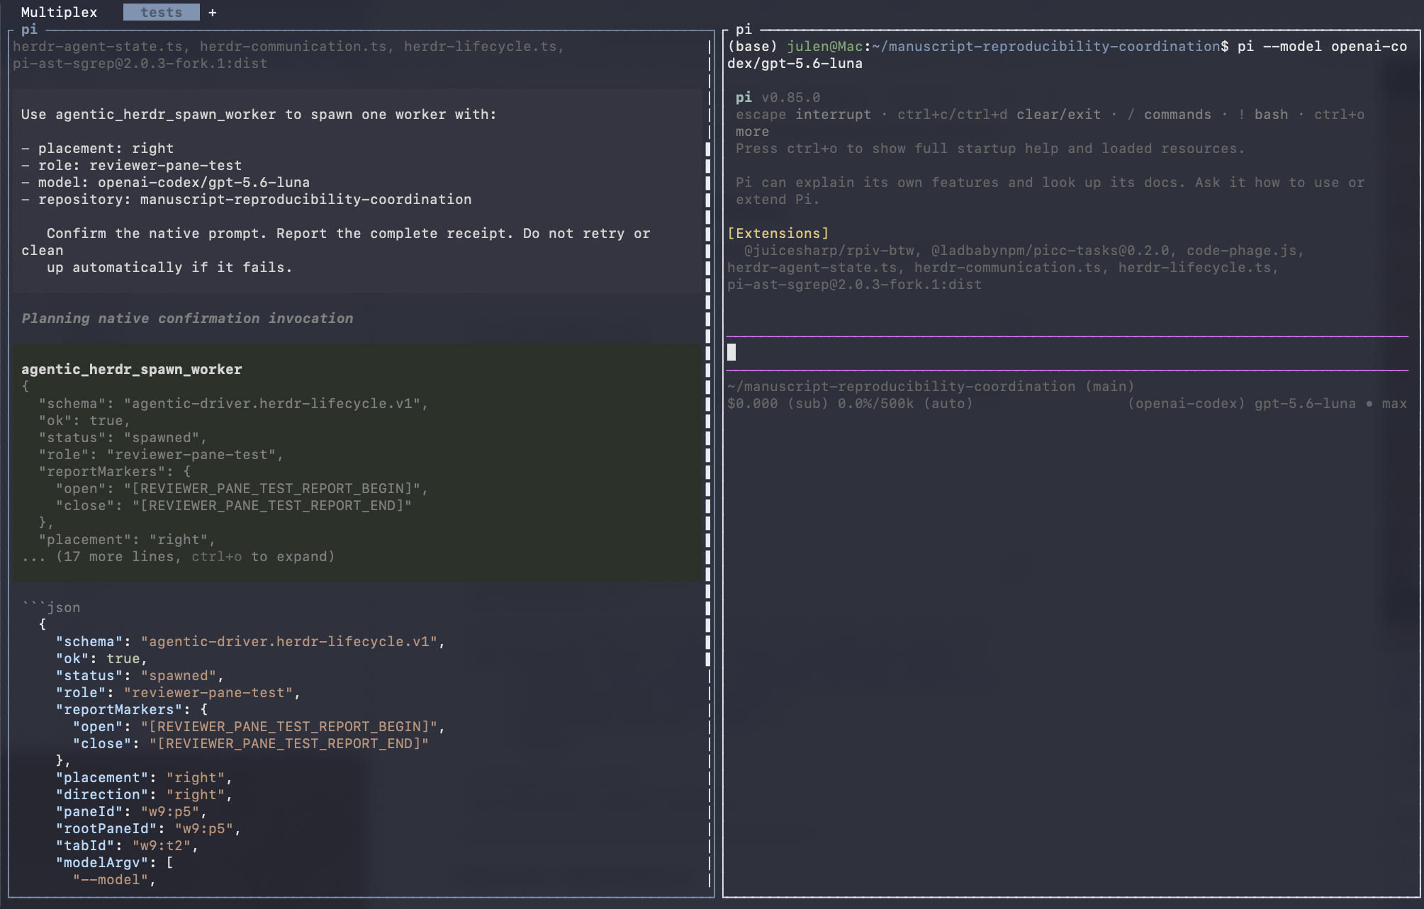This screenshot has height=909, width=1424.
Task: Click the right pane 'pi' title label
Action: (744, 29)
